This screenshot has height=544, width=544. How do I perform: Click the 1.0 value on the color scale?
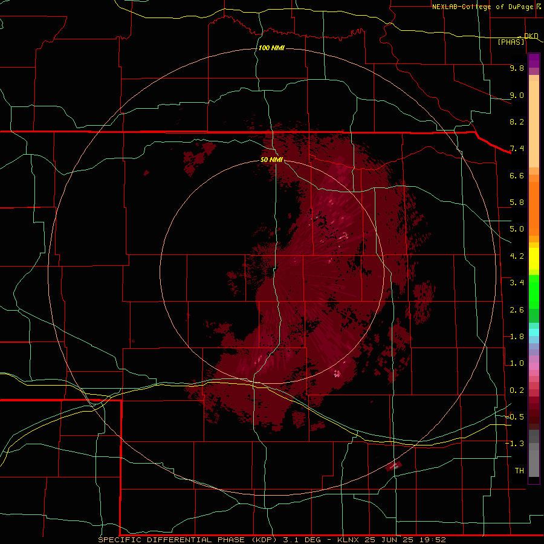point(517,363)
